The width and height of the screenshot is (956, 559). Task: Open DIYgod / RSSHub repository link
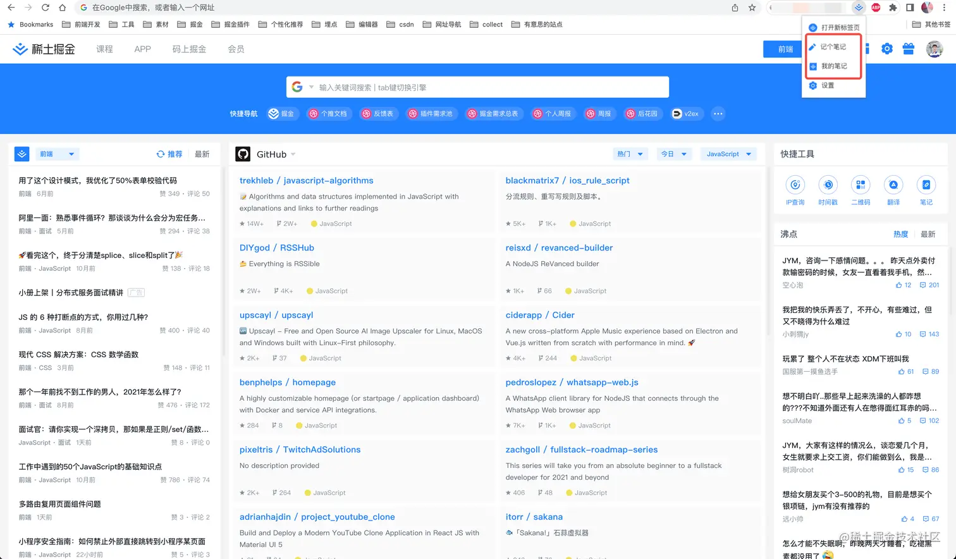276,248
